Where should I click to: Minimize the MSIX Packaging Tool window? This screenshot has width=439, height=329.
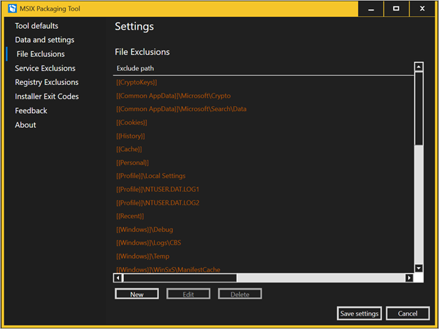(371, 8)
